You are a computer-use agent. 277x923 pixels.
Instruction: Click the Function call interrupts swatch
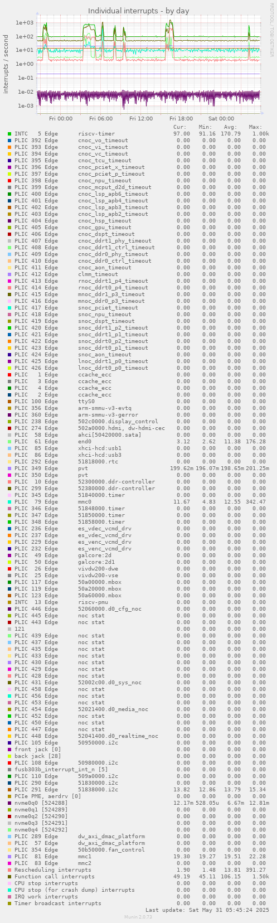[9, 877]
